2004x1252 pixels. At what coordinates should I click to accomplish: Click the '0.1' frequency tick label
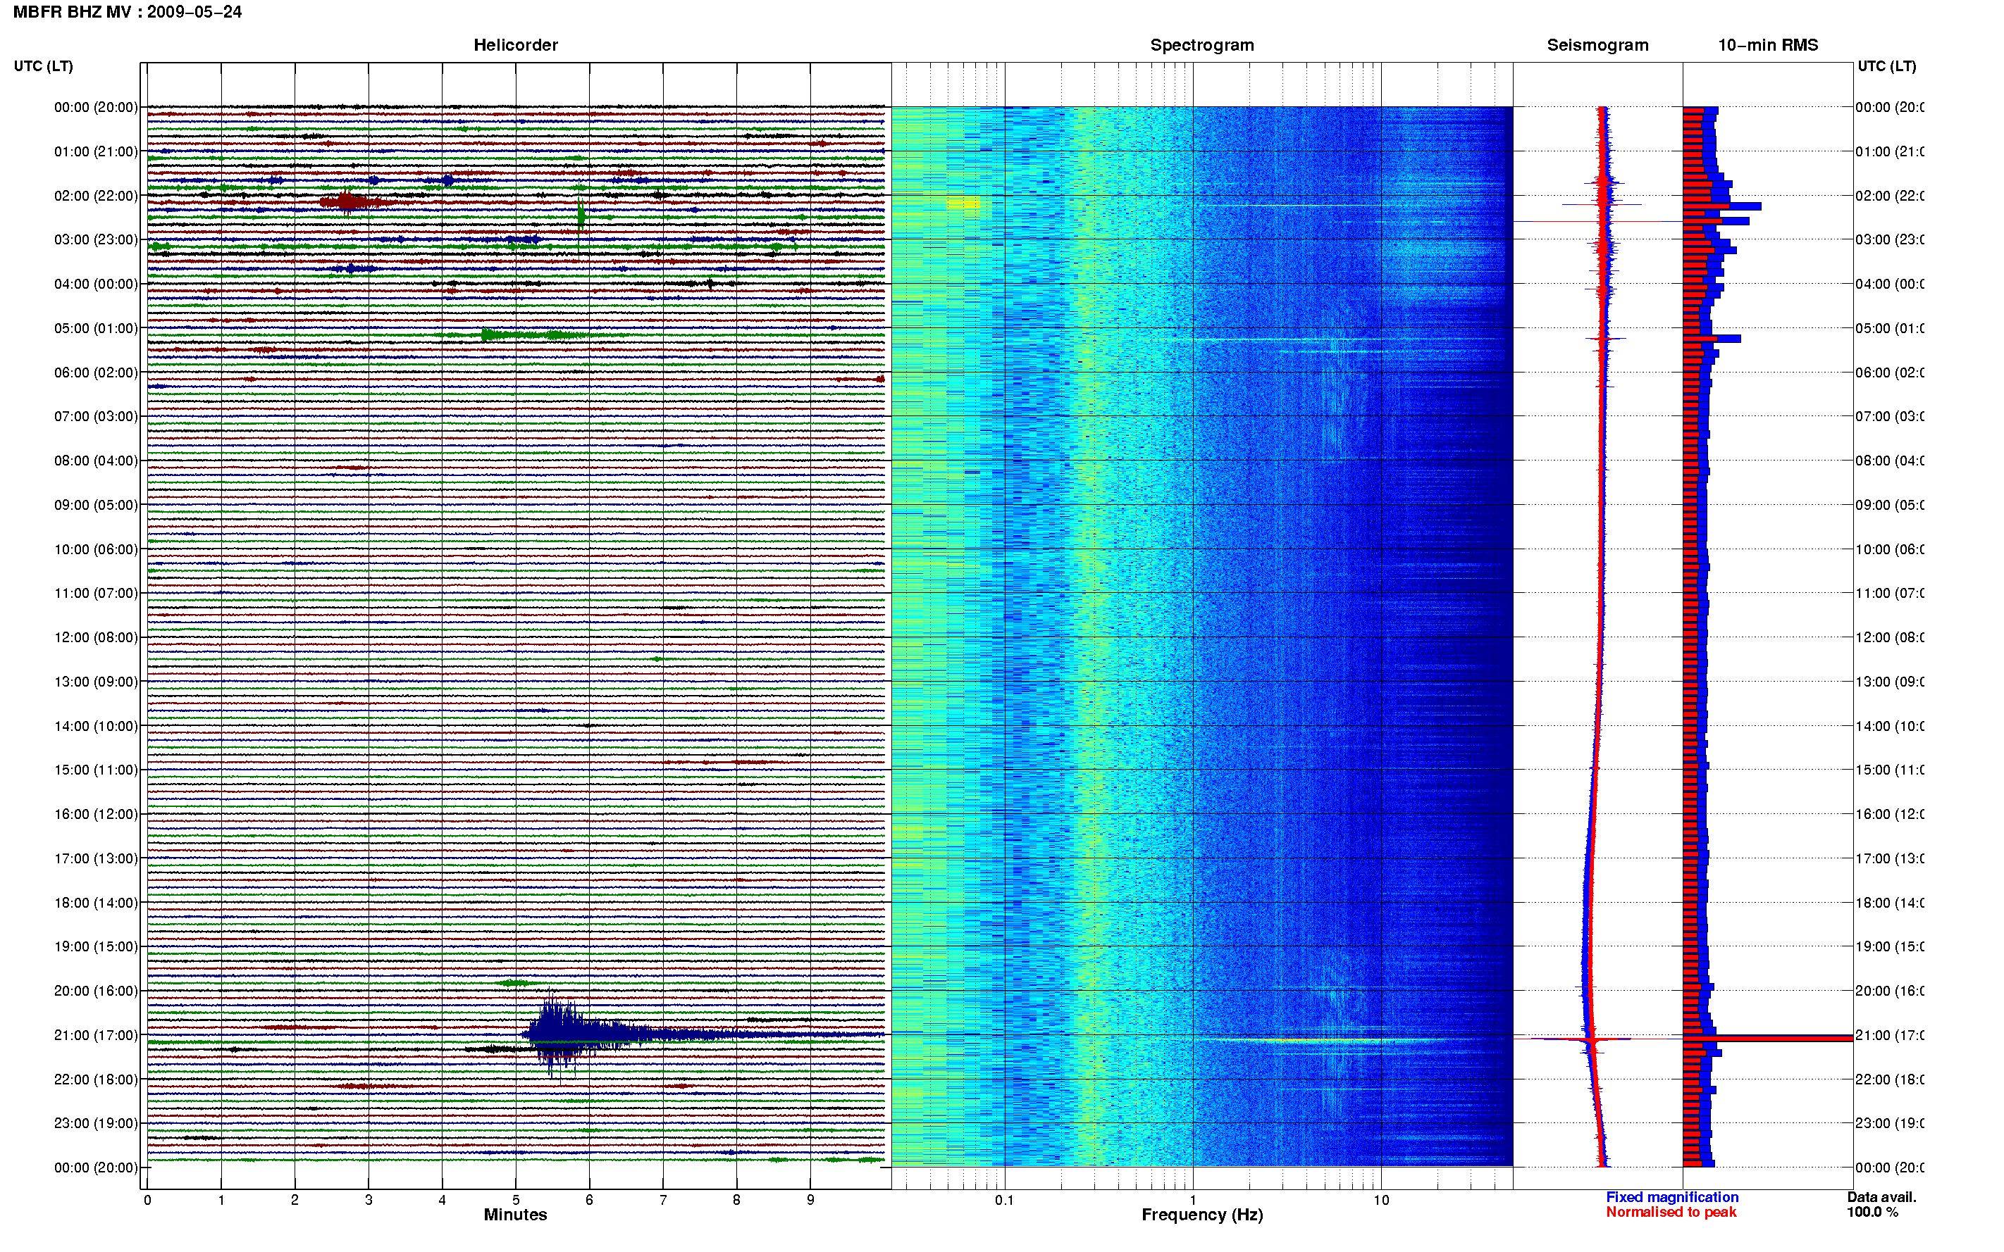(1004, 1200)
